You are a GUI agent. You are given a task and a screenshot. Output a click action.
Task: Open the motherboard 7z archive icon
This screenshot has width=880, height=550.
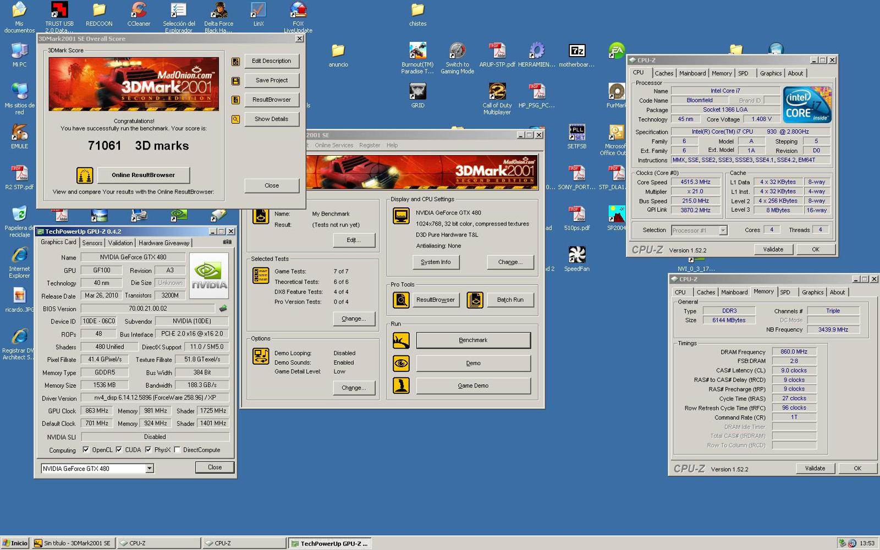click(x=576, y=54)
